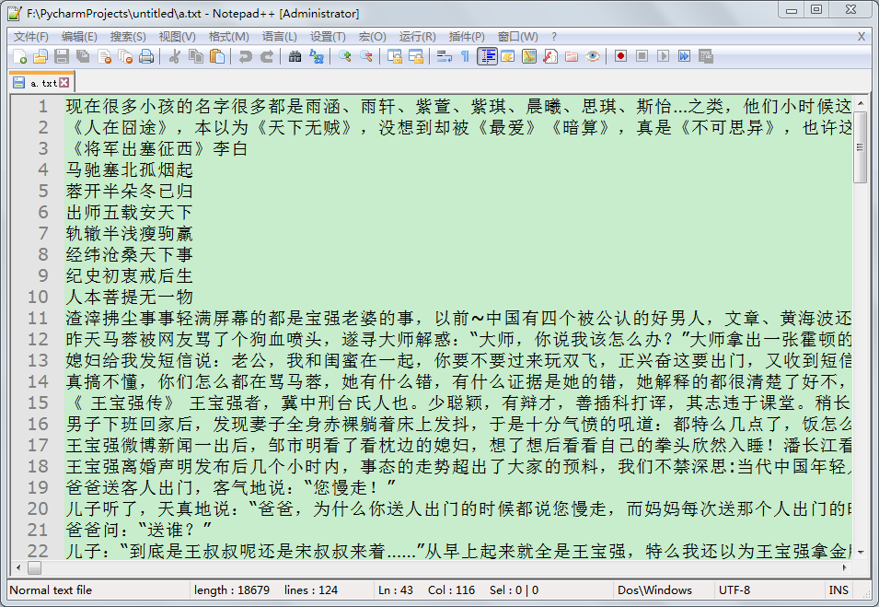This screenshot has height=607, width=879.
Task: Click line number 10 in the margin
Action: 38,297
